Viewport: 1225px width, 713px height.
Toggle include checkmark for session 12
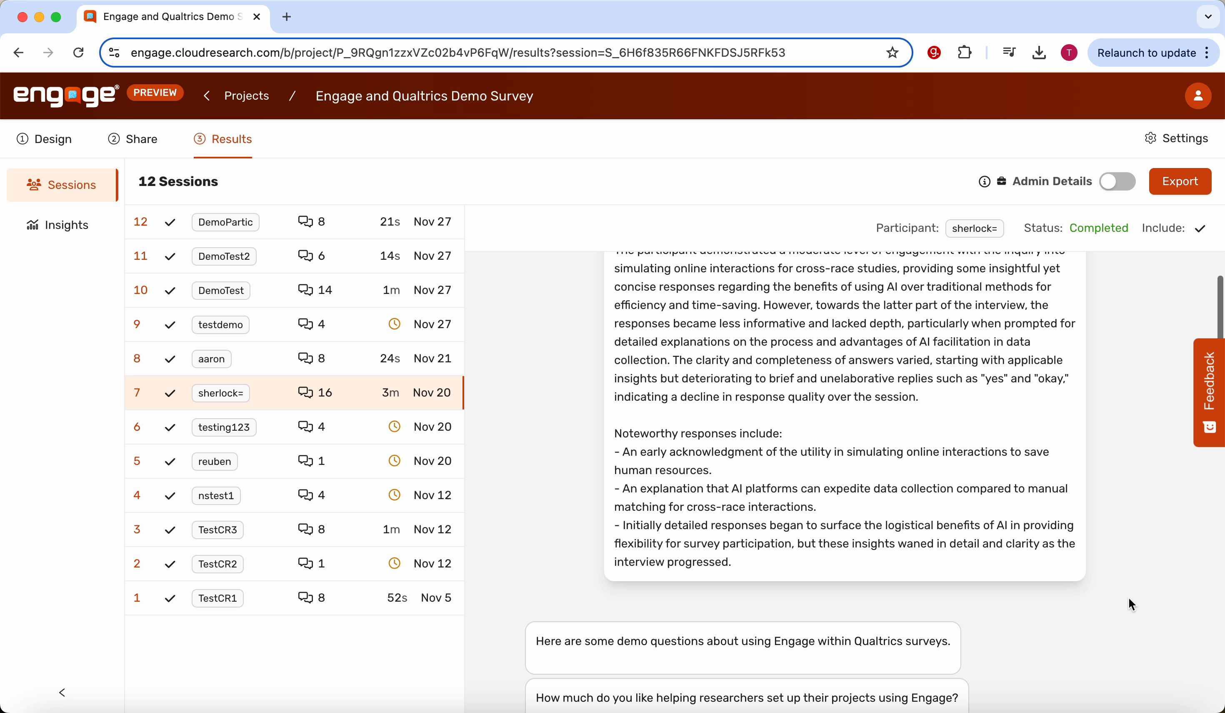pyautogui.click(x=170, y=222)
